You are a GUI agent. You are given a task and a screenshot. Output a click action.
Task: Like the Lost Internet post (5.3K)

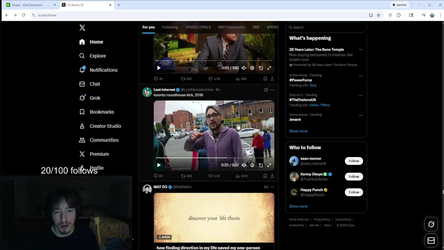(214, 176)
